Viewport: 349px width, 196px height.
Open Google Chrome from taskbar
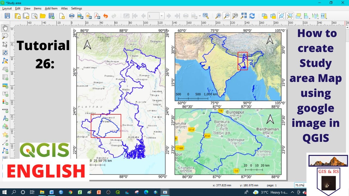click(x=71, y=192)
